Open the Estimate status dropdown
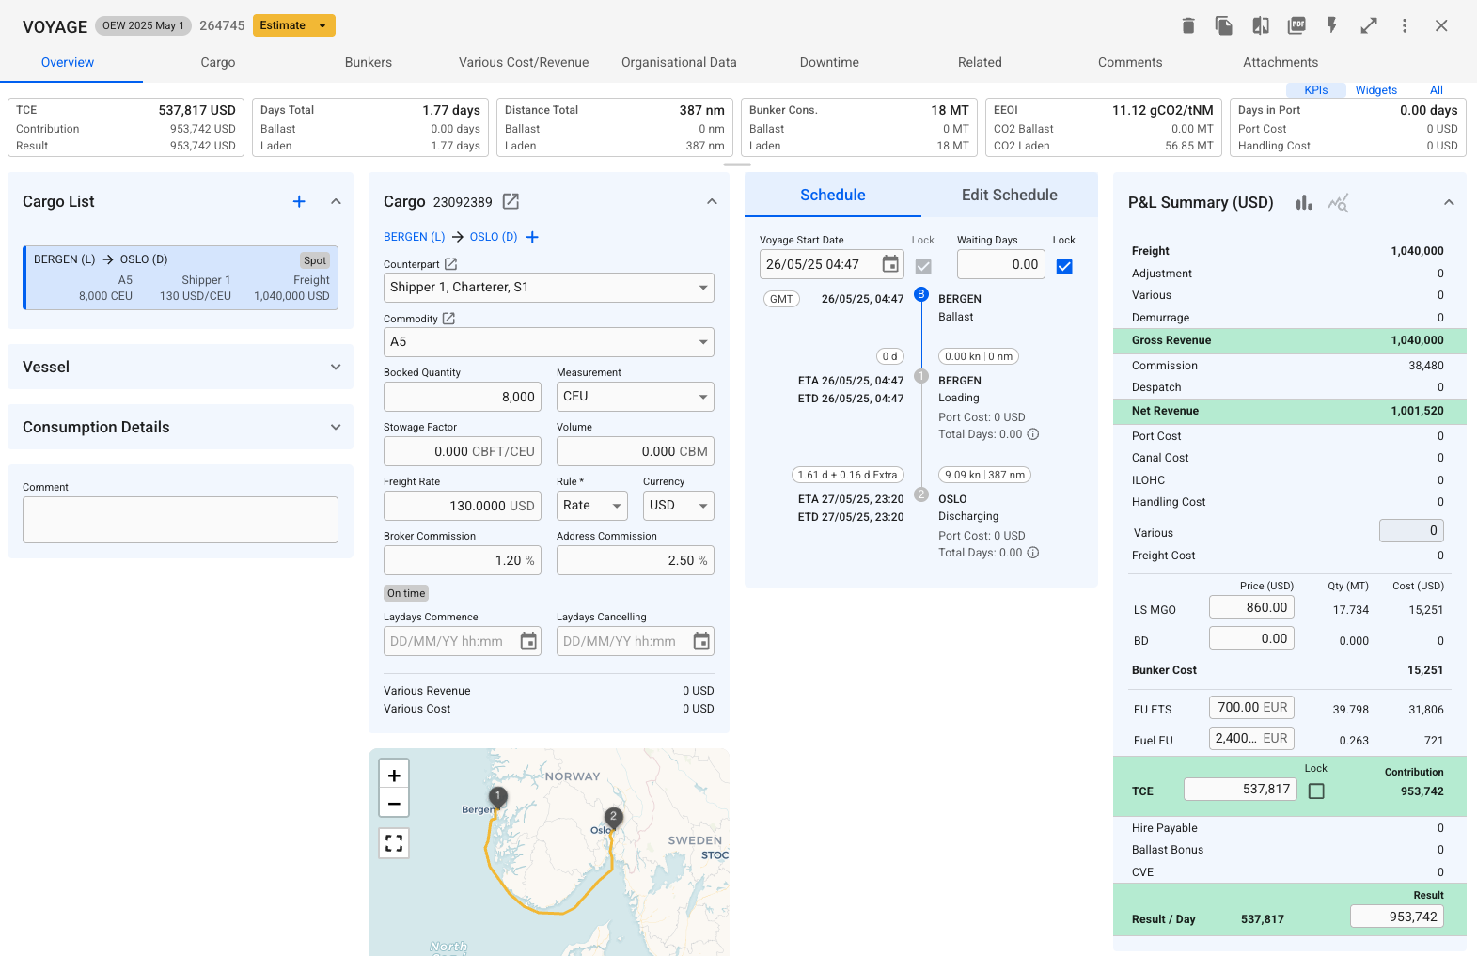Screen dimensions: 1477x956 322,25
